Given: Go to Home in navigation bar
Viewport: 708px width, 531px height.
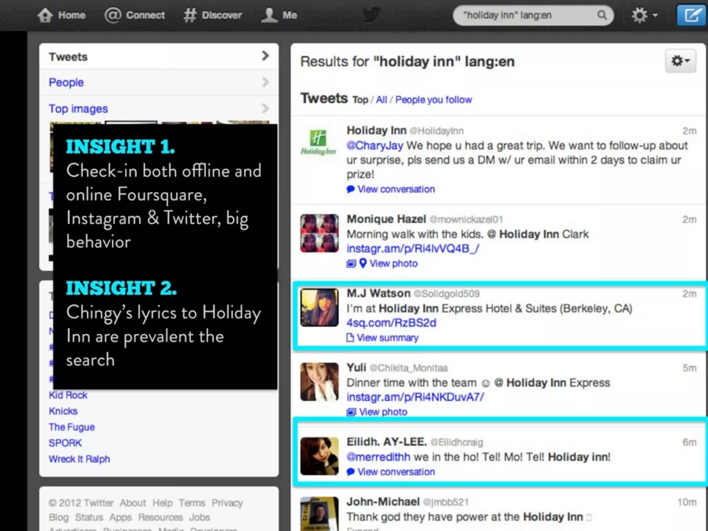Looking at the screenshot, I should click(x=62, y=15).
